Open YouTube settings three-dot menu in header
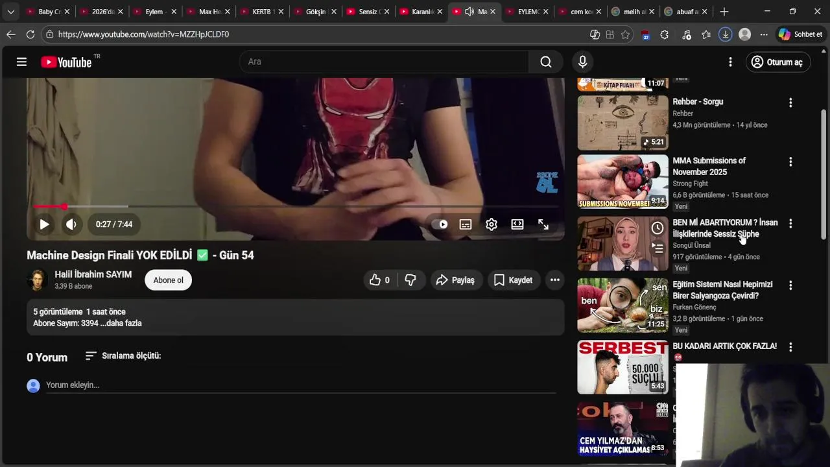 pyautogui.click(x=730, y=62)
